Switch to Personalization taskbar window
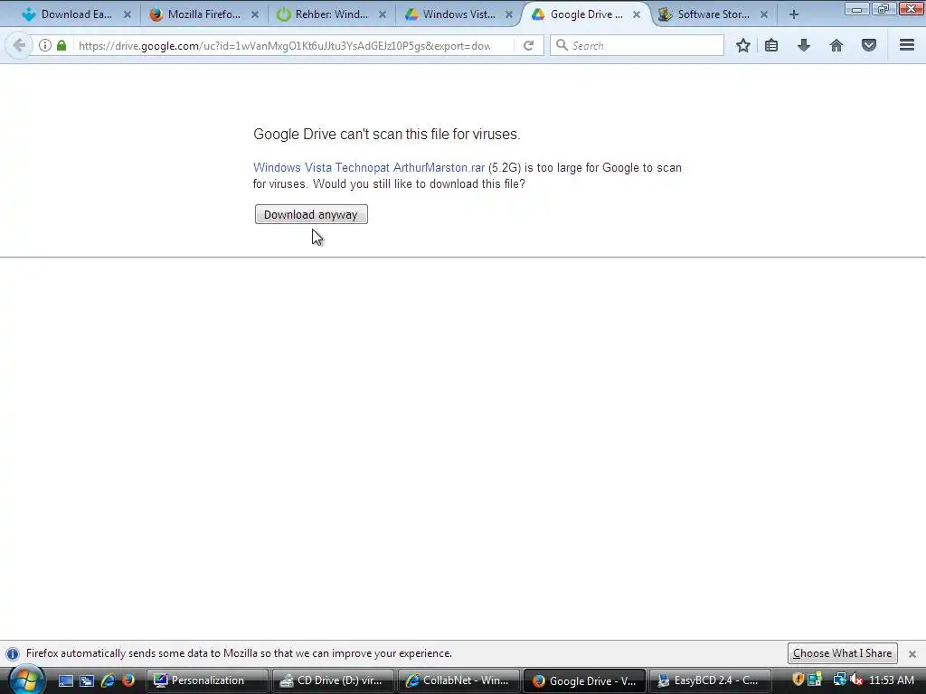Image resolution: width=926 pixels, height=694 pixels. tap(207, 680)
